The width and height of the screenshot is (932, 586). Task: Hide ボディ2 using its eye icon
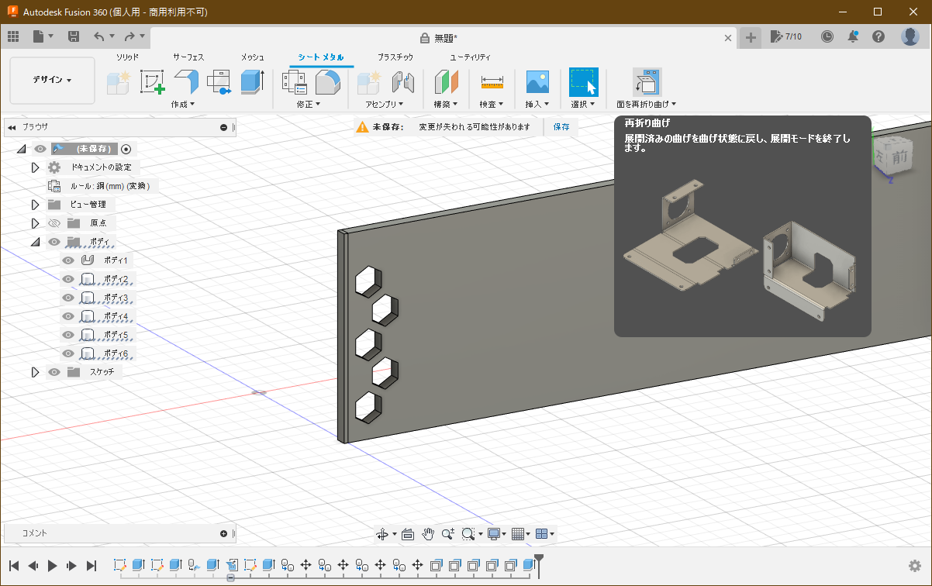(68, 279)
